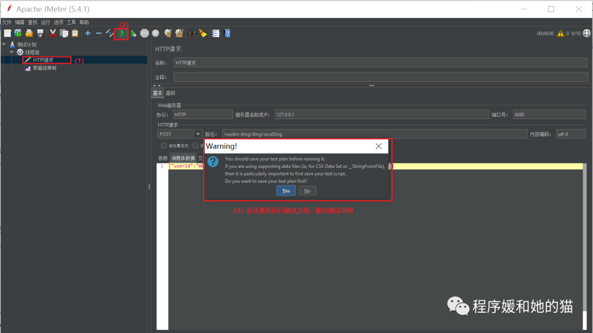The height and width of the screenshot is (333, 593).
Task: Toggle the second checkbox beside the Warning dialog
Action: [195, 145]
